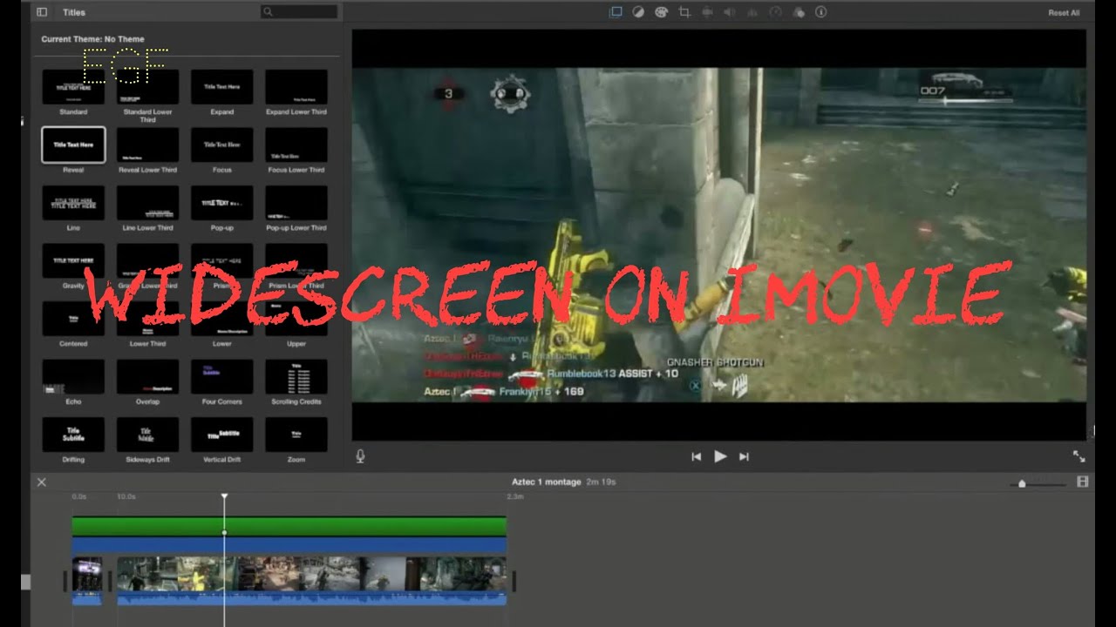The height and width of the screenshot is (627, 1116).
Task: Open clip filter and audio effects
Action: point(798,12)
